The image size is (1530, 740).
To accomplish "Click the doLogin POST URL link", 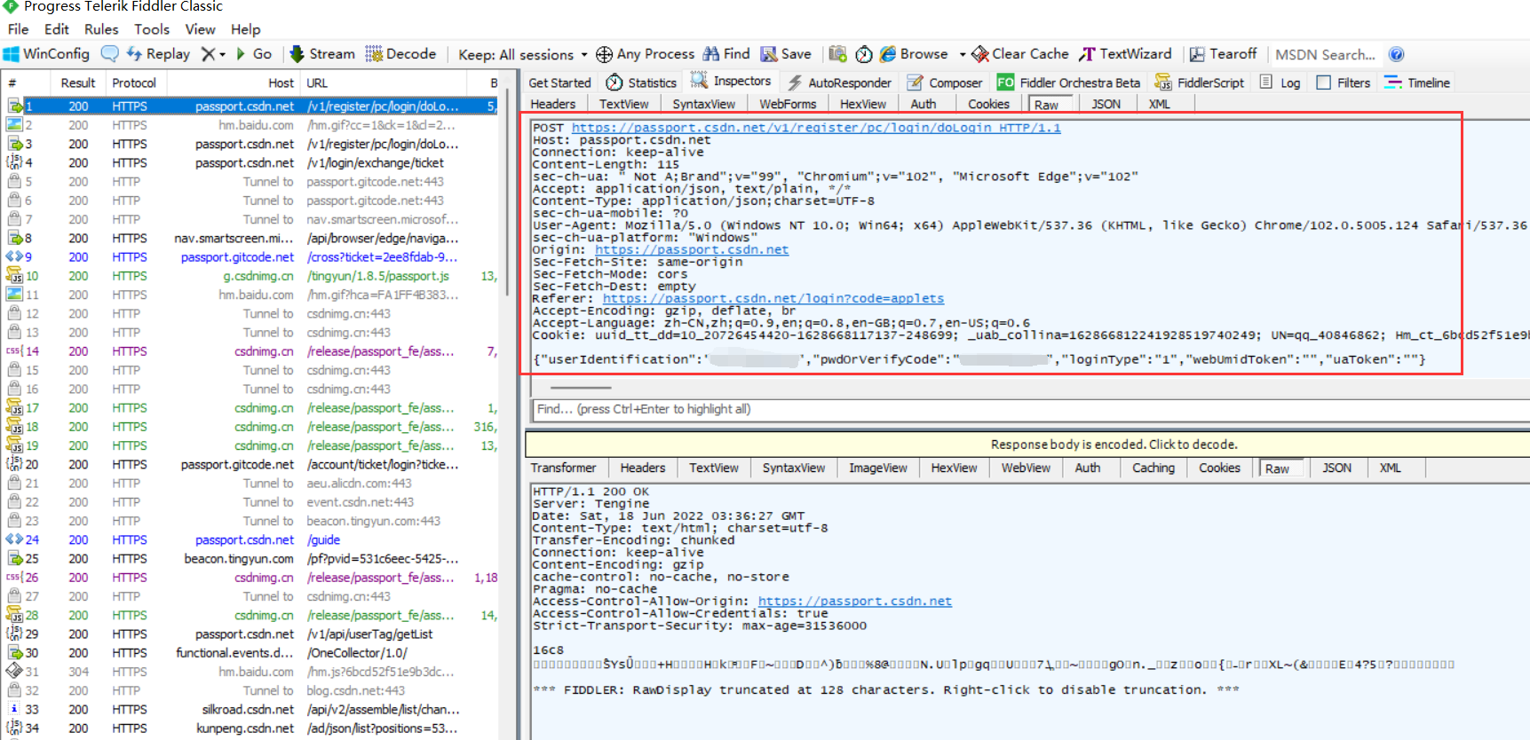I will click(x=815, y=128).
